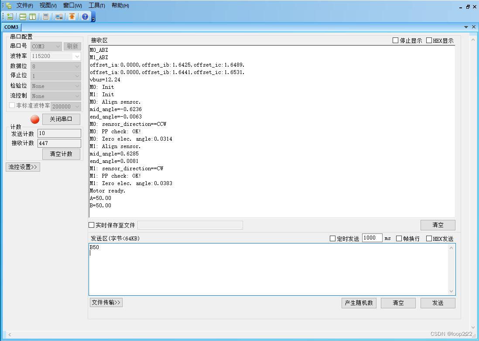479x341 pixels.
Task: Click the 'M1: sensor_direction==CW' line
Action: click(127, 169)
